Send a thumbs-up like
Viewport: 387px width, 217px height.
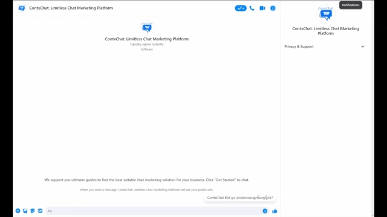275,211
